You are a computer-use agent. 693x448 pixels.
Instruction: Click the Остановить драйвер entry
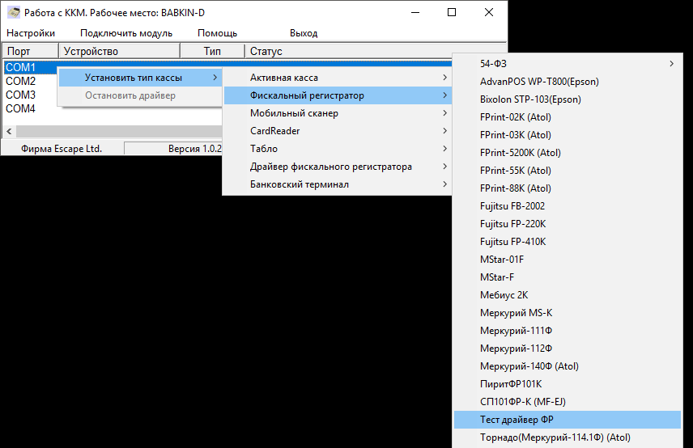point(140,95)
